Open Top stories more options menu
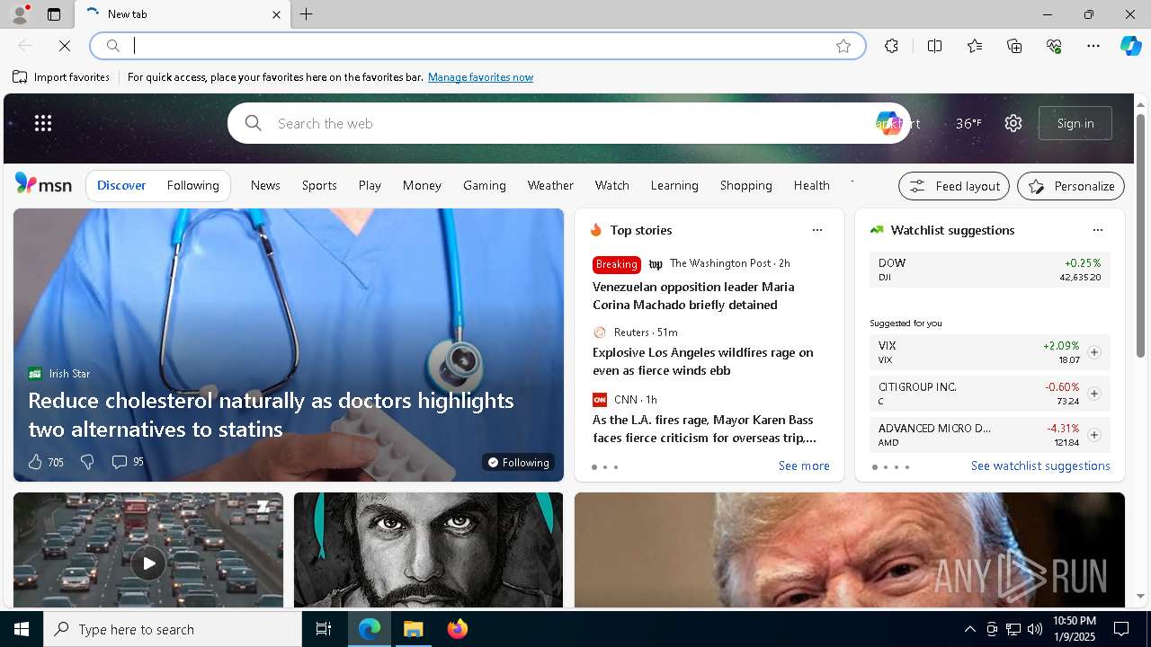This screenshot has width=1151, height=647. click(x=816, y=230)
